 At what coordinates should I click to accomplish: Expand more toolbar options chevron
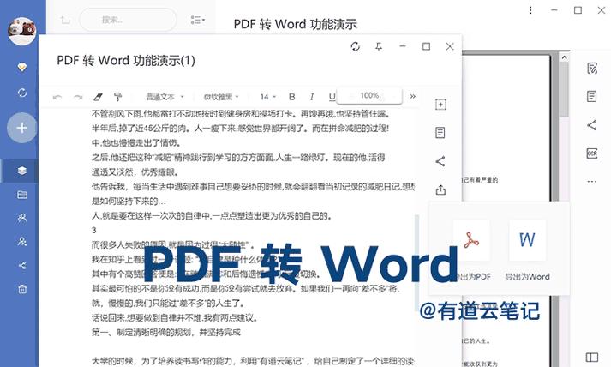click(413, 96)
